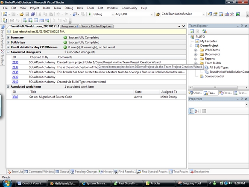Click the Save All toolbar icon
The image size is (249, 187).
(33, 14)
